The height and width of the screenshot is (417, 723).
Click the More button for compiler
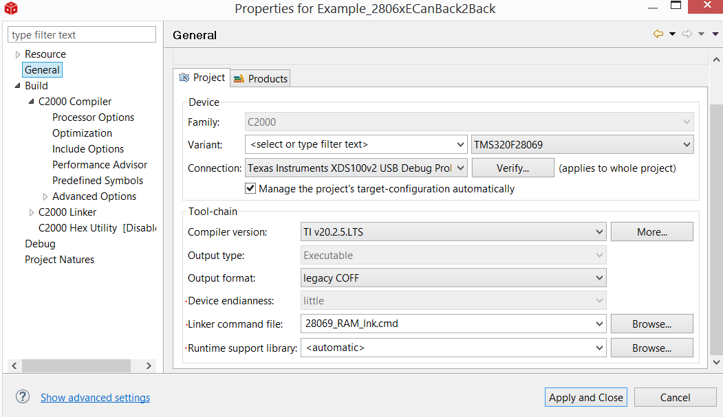(652, 232)
